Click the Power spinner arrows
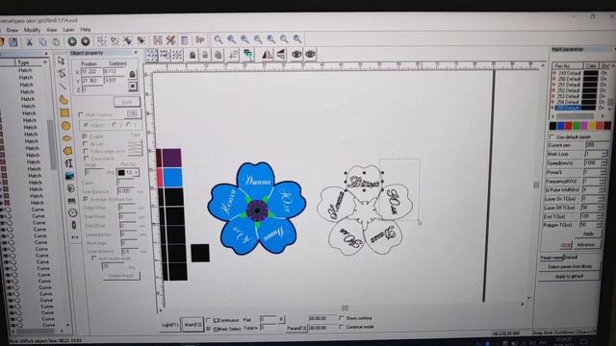This screenshot has width=616, height=346. click(603, 172)
